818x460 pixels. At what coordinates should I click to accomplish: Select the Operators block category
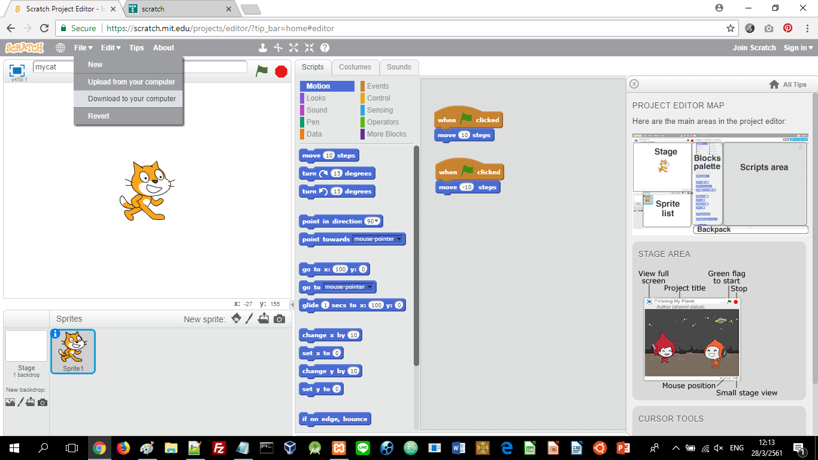(x=387, y=122)
